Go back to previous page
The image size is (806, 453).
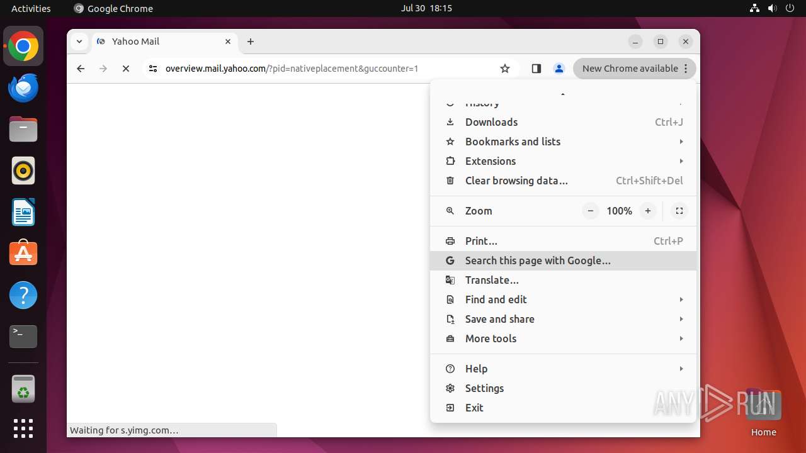(x=81, y=69)
